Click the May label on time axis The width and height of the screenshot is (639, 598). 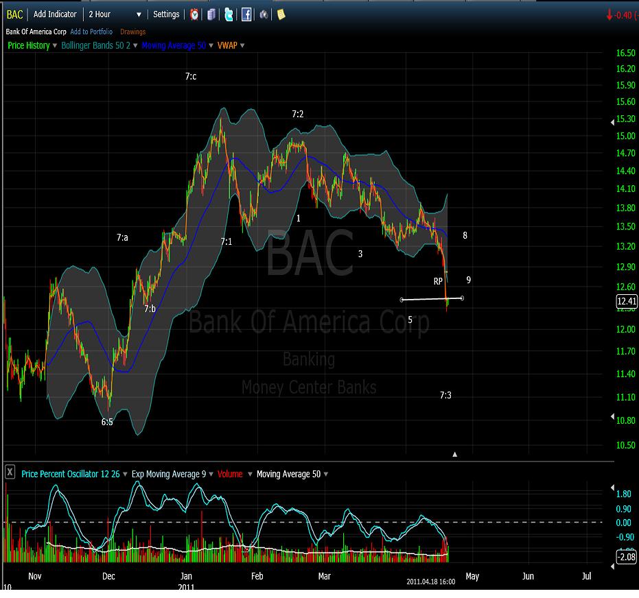coord(472,577)
